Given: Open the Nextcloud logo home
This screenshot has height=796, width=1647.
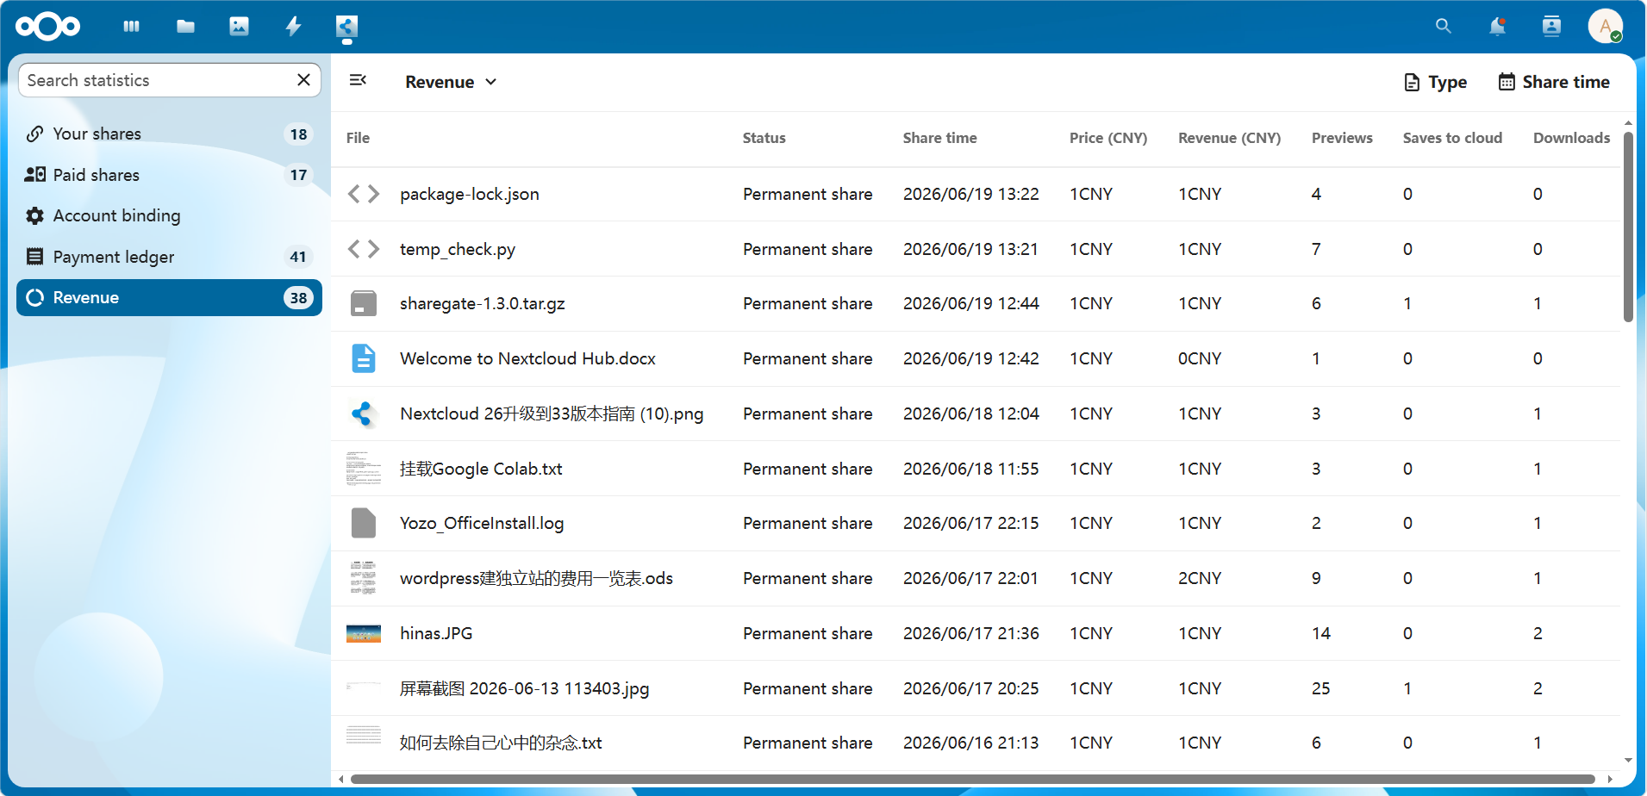Looking at the screenshot, I should tap(47, 27).
